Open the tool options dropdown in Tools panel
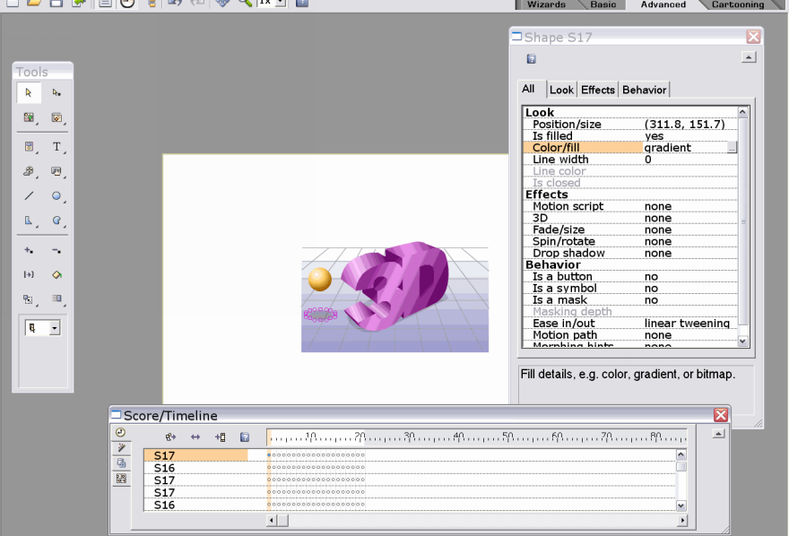789x536 pixels. coord(54,329)
